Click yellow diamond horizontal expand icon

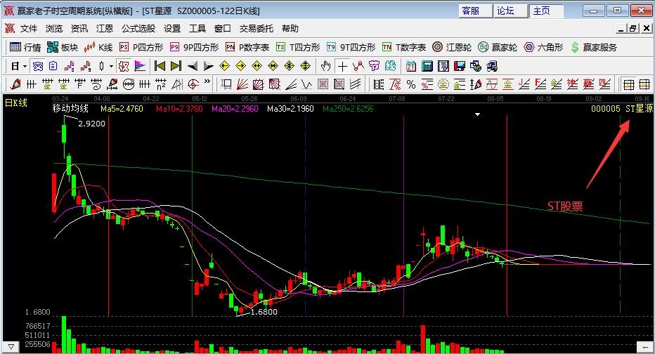click(257, 66)
